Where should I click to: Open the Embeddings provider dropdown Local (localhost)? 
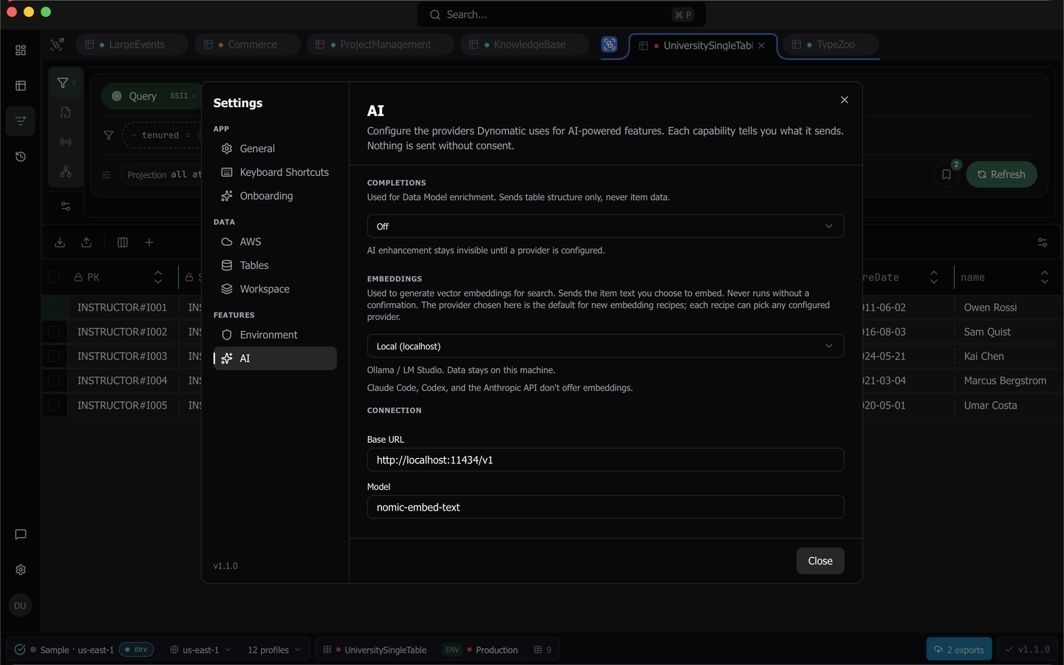(605, 346)
